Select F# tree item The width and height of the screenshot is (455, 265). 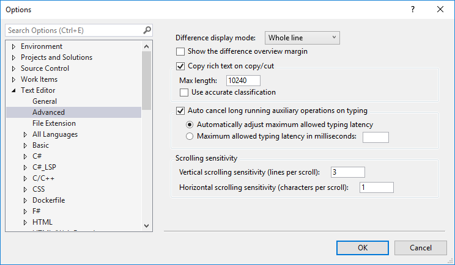pyautogui.click(x=36, y=211)
